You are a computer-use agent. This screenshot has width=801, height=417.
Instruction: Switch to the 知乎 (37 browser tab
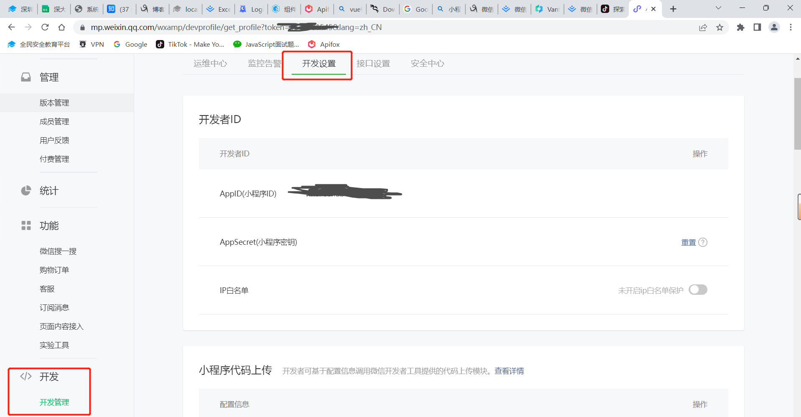coord(120,9)
